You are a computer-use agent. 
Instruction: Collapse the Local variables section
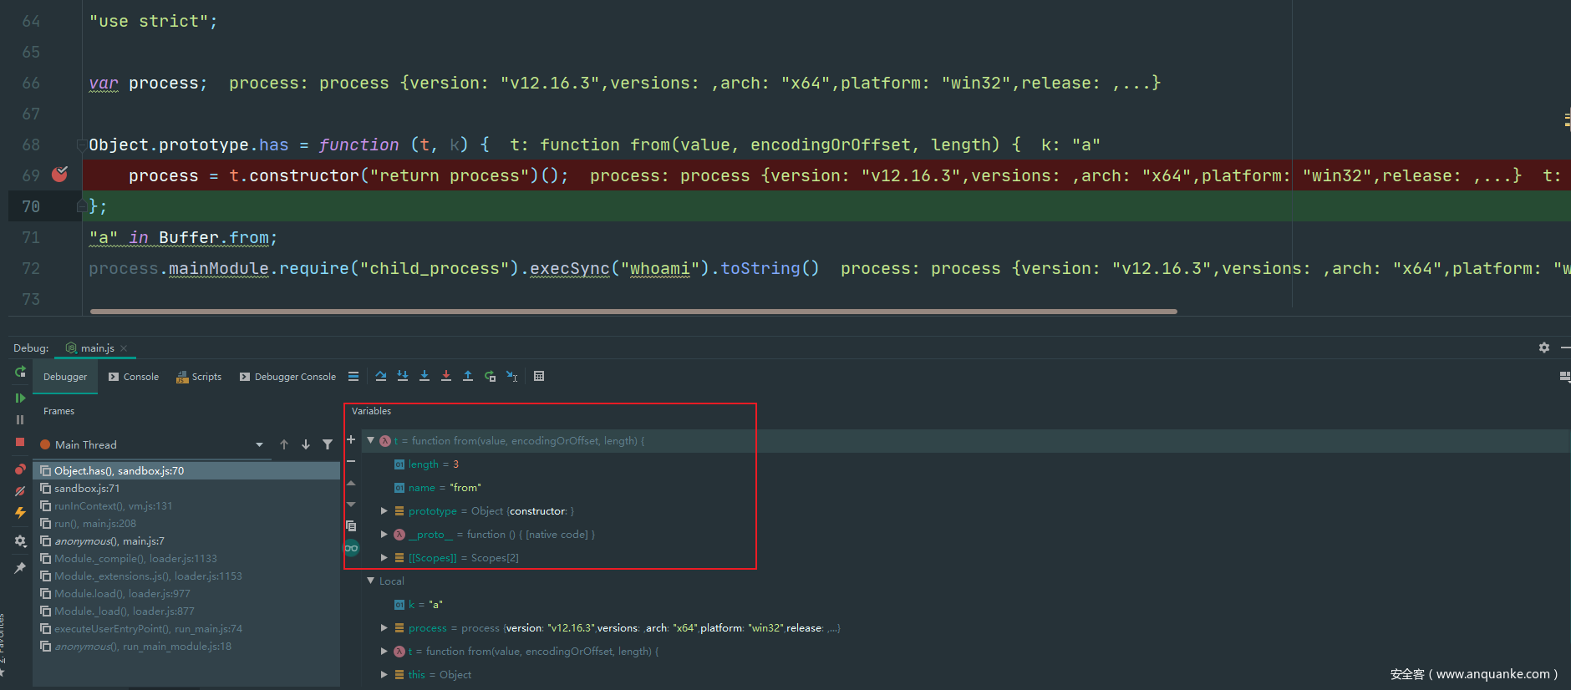pyautogui.click(x=371, y=581)
